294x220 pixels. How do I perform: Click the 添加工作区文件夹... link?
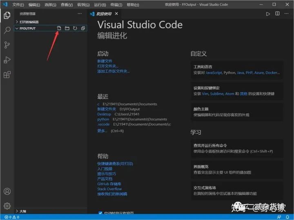click(x=113, y=71)
